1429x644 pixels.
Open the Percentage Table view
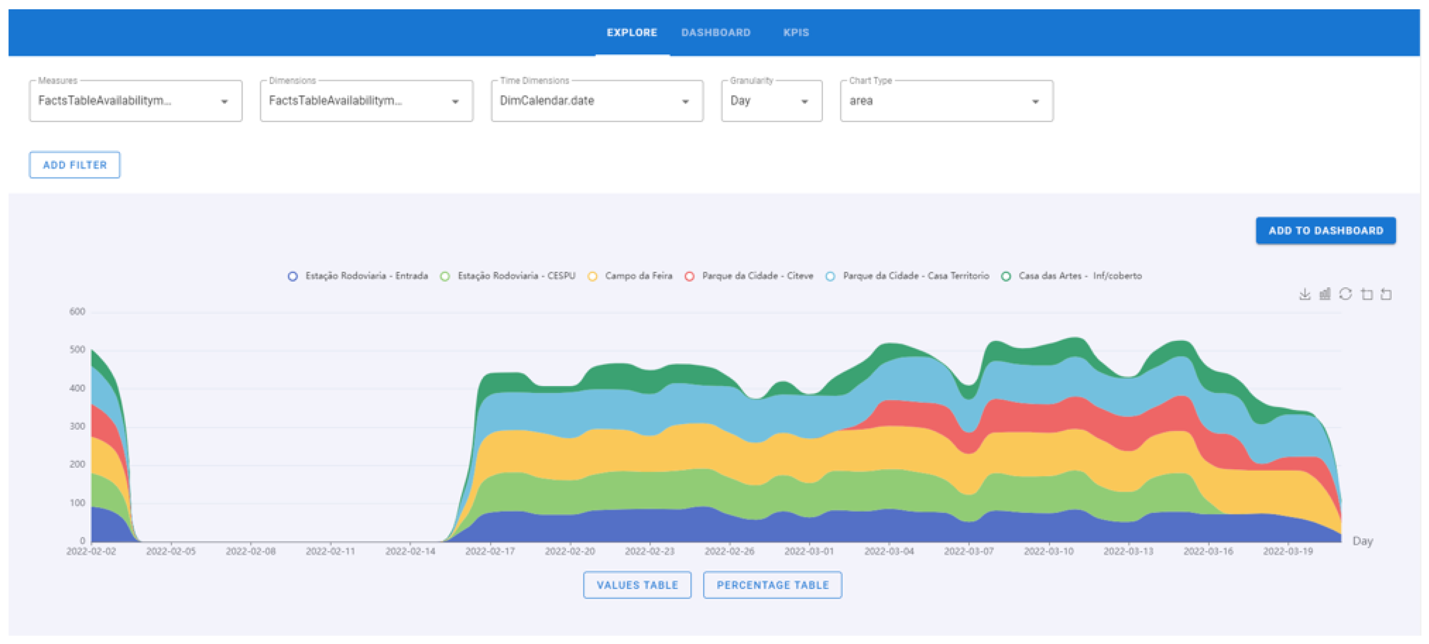pos(772,585)
